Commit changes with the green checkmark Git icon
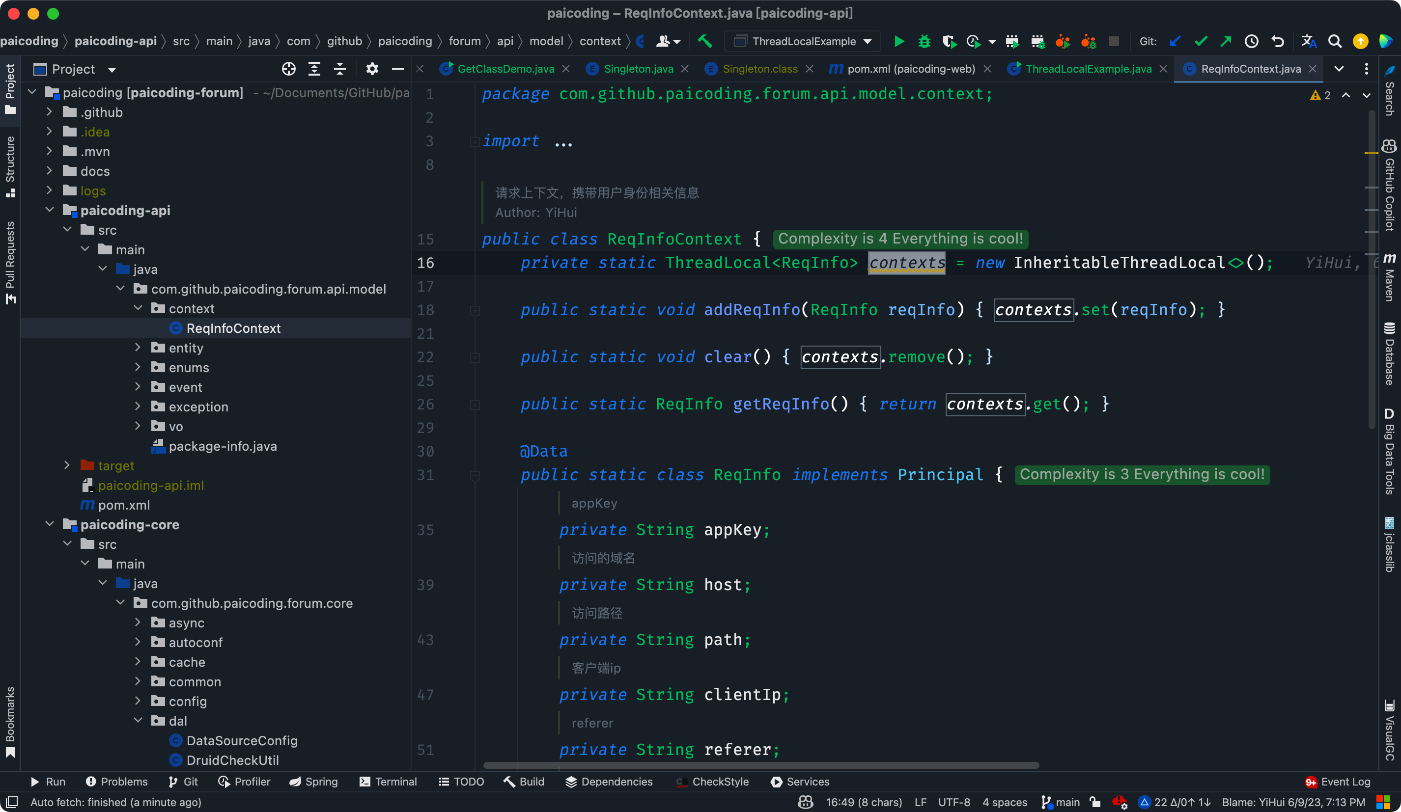 [1201, 41]
